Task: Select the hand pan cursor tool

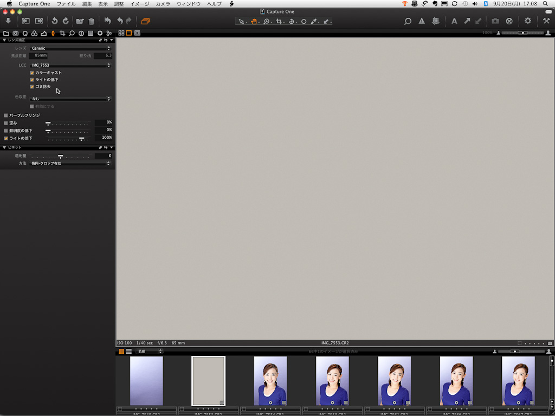Action: (x=253, y=22)
